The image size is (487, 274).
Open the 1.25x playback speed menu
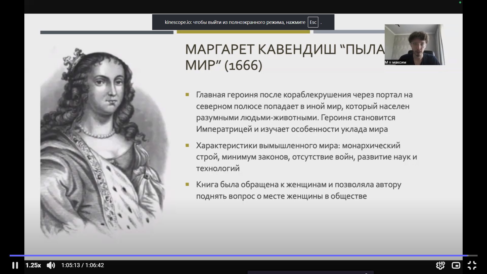click(33, 265)
